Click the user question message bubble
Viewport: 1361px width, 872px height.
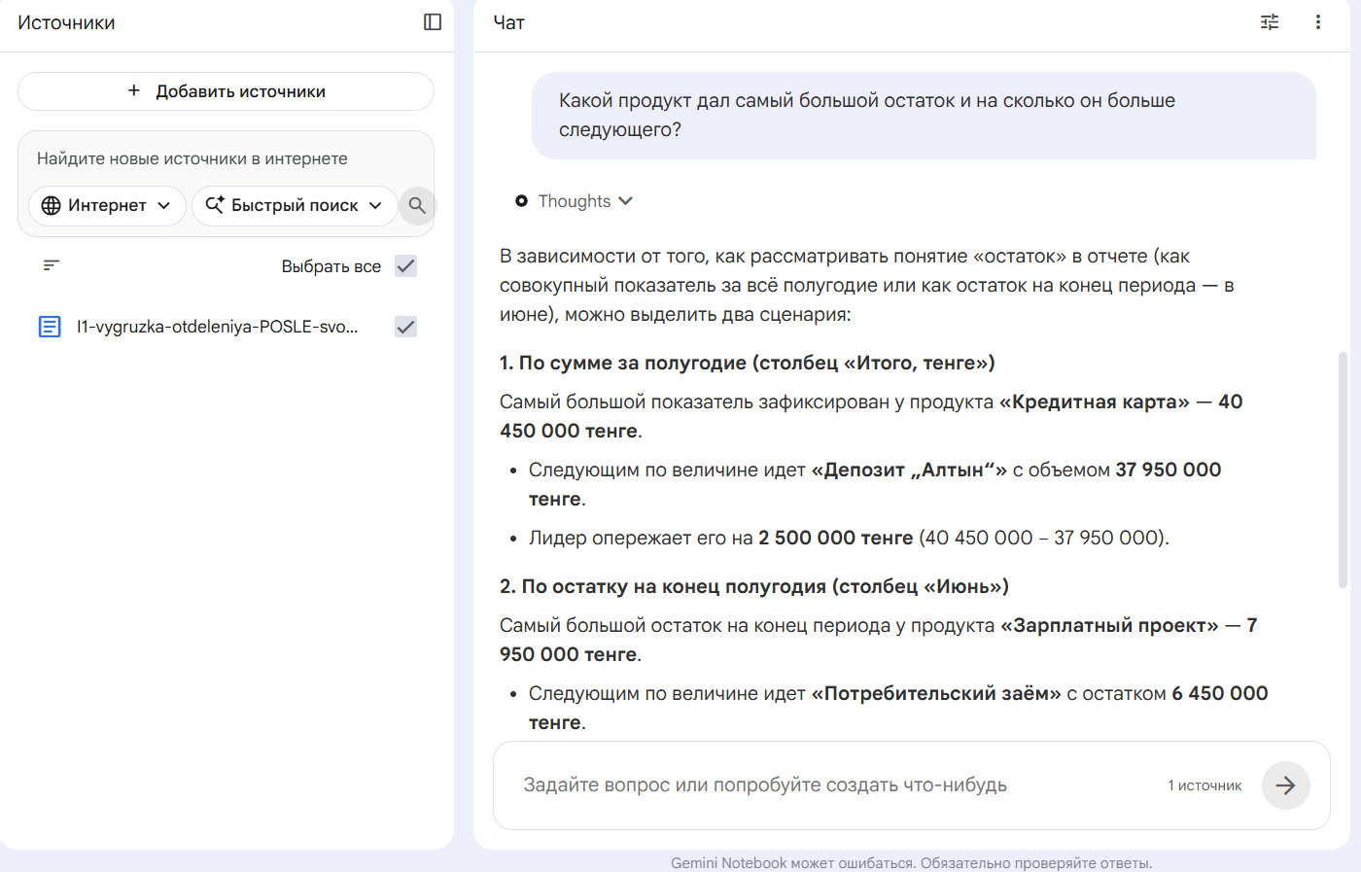924,115
